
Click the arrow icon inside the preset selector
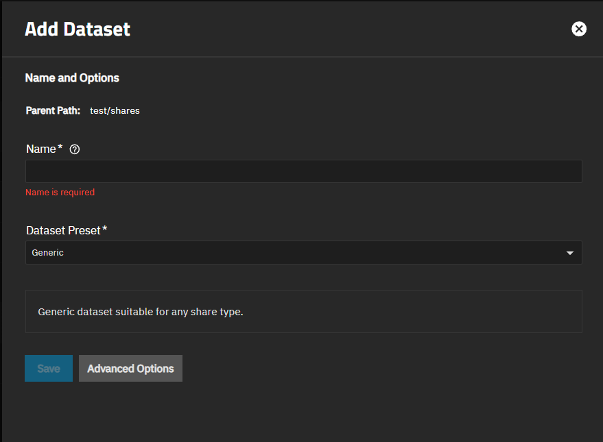[x=569, y=252]
